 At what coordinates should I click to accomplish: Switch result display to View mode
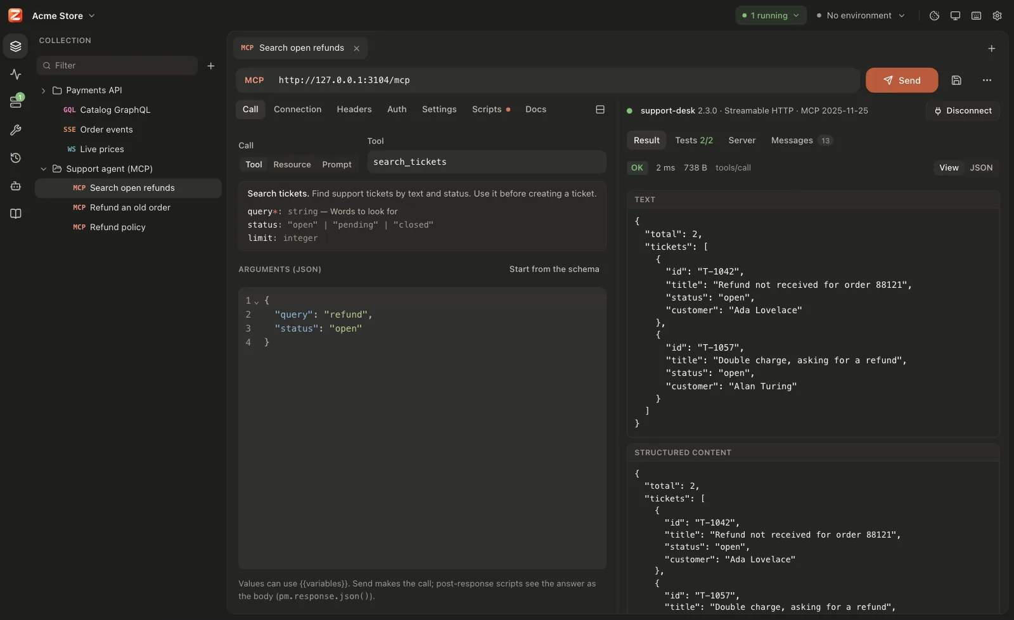pos(949,168)
